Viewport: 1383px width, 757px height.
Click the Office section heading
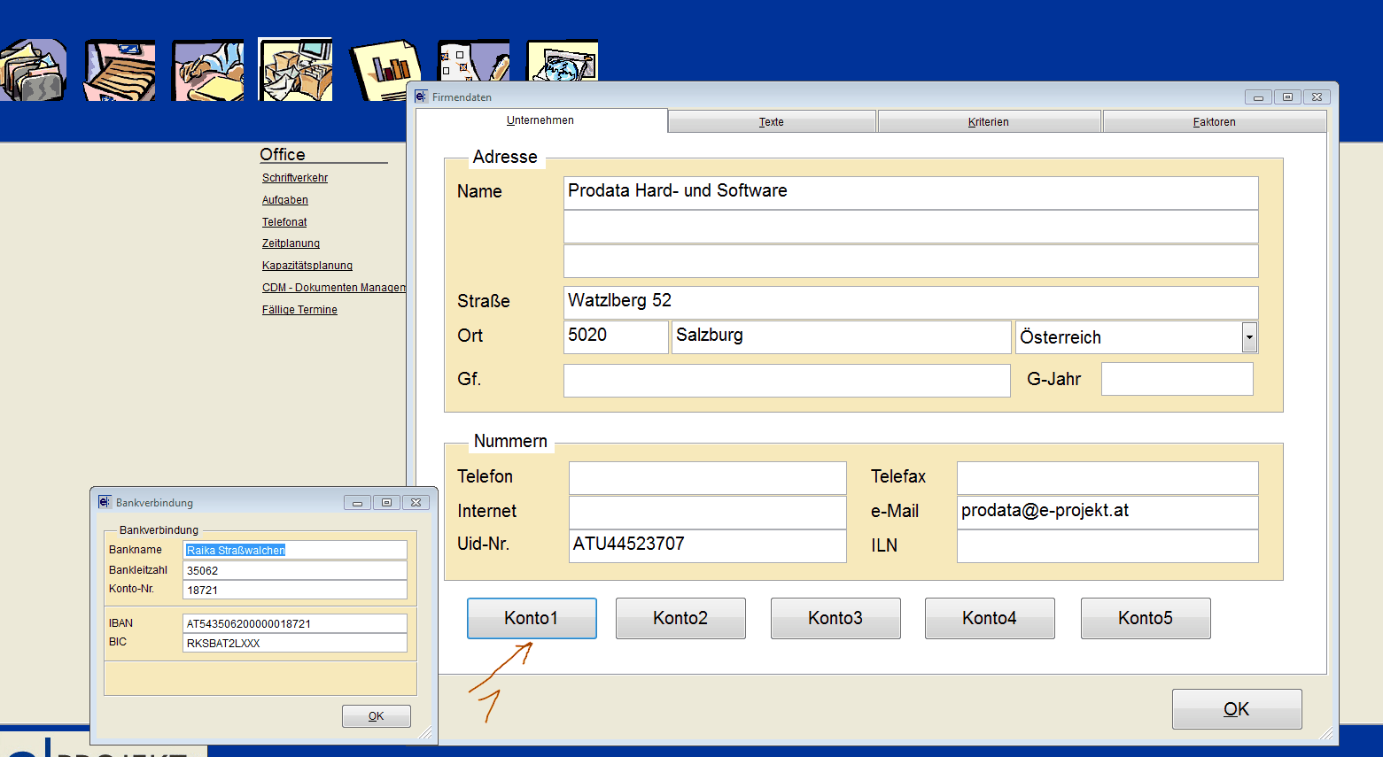(x=283, y=154)
